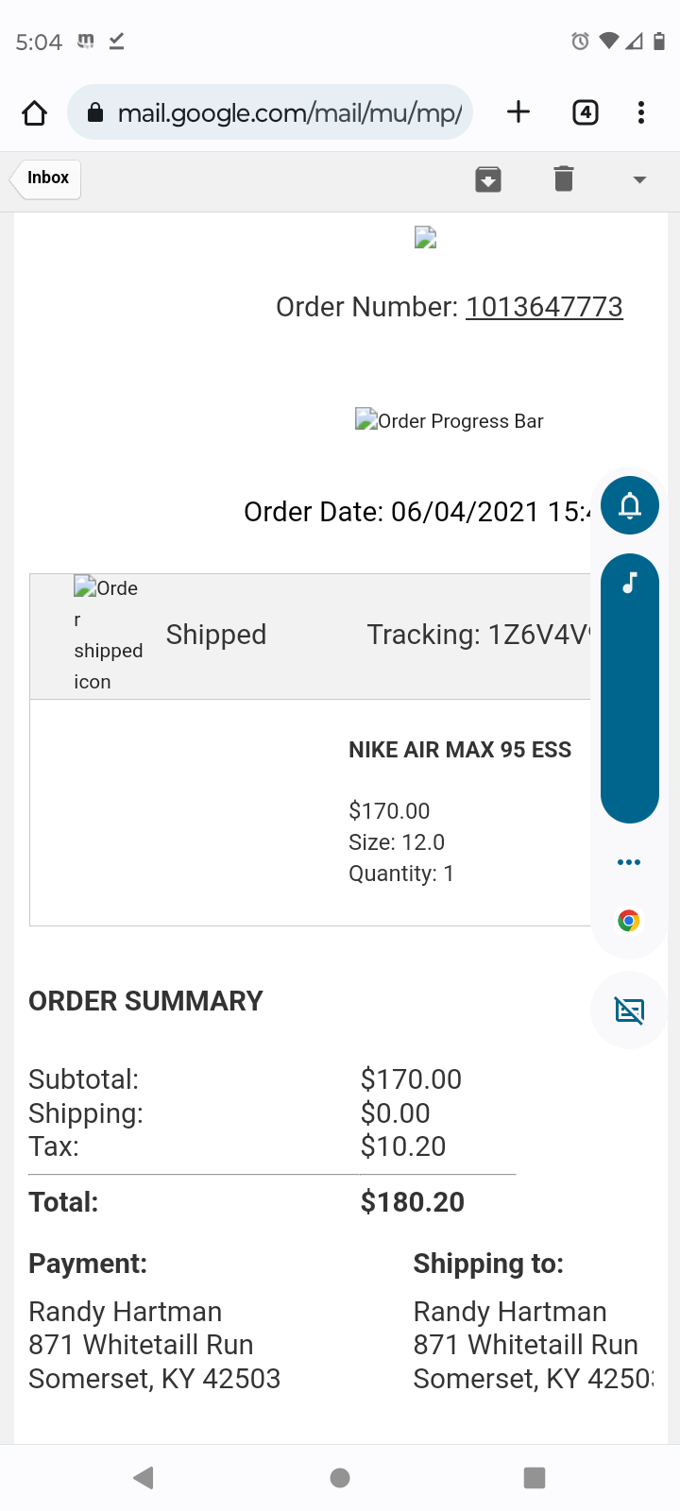Tap the Chrome icon in volume panel
Screen dimensions: 680x1511
[629, 921]
